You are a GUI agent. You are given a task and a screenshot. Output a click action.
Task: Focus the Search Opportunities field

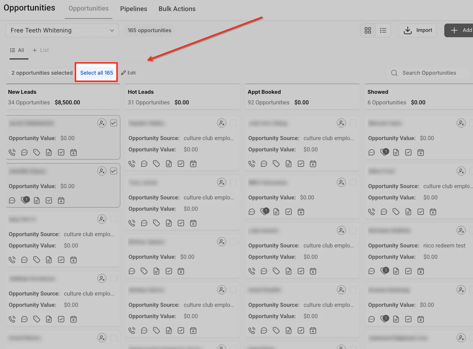click(x=427, y=73)
